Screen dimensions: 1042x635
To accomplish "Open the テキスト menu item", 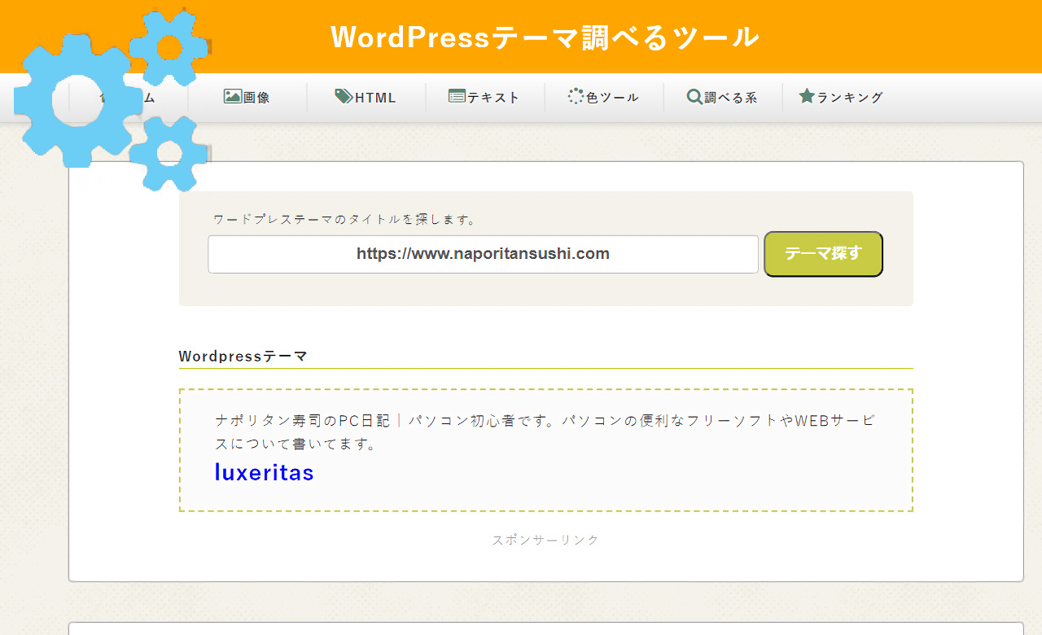I will pos(484,98).
